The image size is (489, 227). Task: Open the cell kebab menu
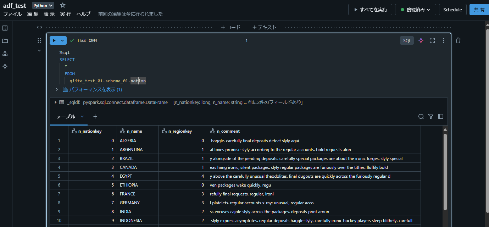pyautogui.click(x=443, y=40)
